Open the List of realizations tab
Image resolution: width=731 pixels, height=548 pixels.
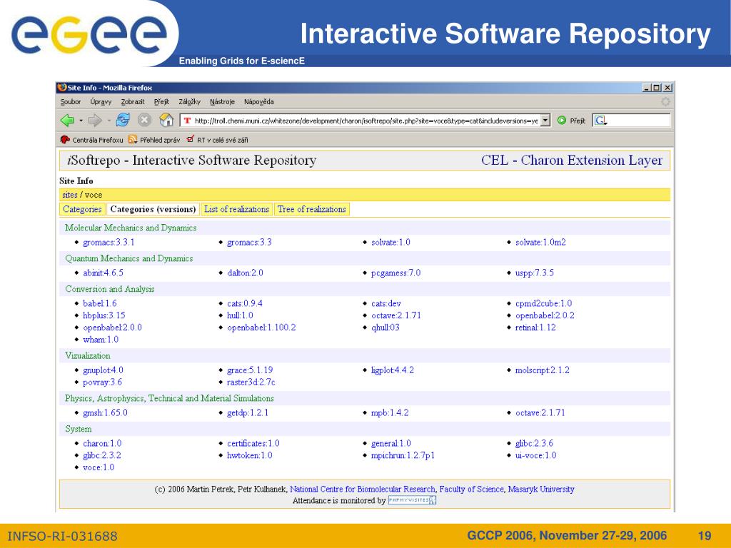(x=236, y=209)
